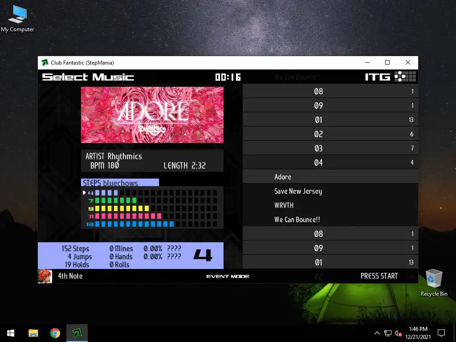Click the Adore song banner
456x342 pixels.
[x=152, y=115]
